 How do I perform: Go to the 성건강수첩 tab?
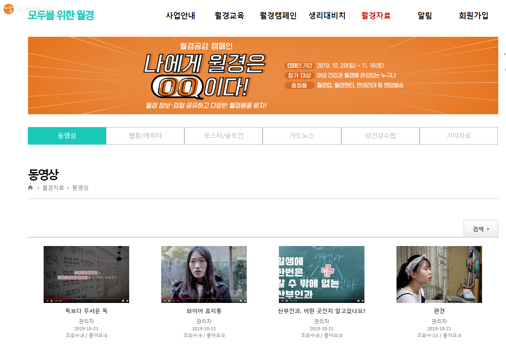pyautogui.click(x=380, y=136)
